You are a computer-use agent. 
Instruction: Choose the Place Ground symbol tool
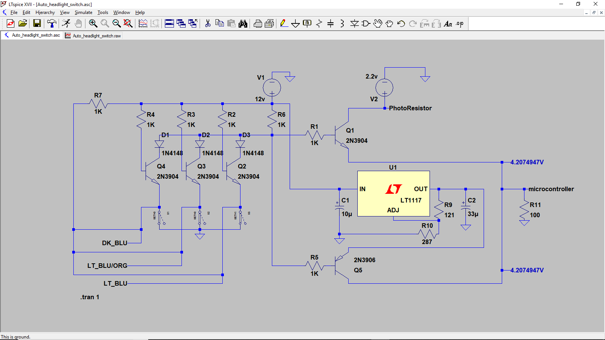pyautogui.click(x=295, y=24)
